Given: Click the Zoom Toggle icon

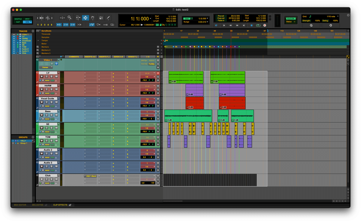Looking at the screenshot, I should click(x=62, y=18).
